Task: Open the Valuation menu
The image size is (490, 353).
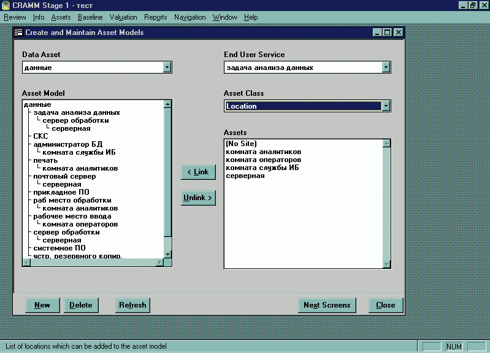Action: [123, 17]
